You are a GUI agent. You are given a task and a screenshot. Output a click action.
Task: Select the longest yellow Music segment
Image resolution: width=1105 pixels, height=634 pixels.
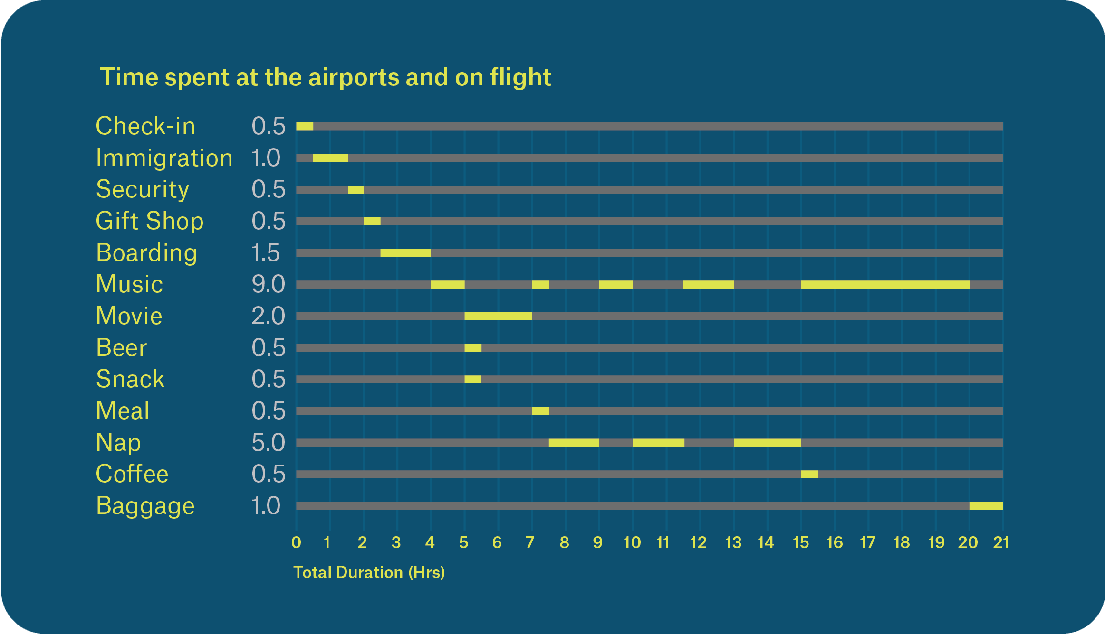pos(885,285)
